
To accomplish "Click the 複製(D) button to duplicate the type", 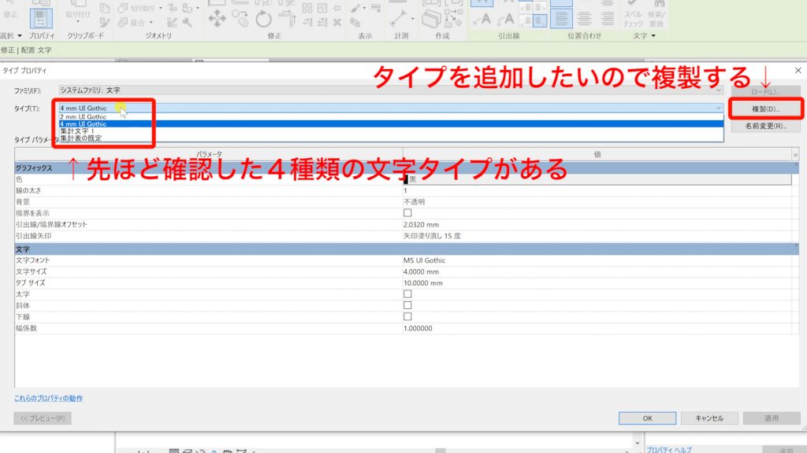I will pyautogui.click(x=766, y=107).
